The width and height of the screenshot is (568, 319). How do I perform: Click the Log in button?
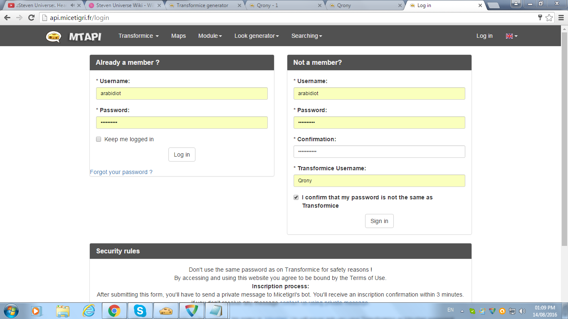pyautogui.click(x=182, y=155)
